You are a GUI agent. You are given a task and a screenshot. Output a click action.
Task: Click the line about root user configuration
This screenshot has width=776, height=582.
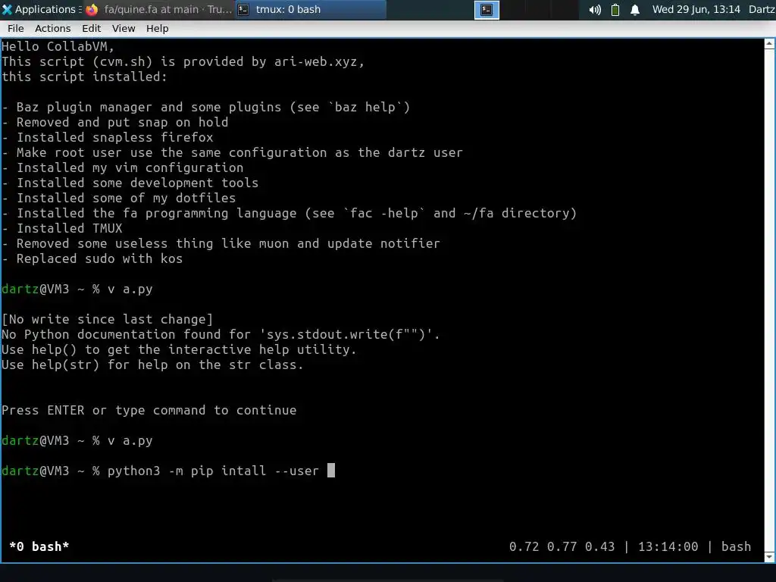tap(232, 152)
